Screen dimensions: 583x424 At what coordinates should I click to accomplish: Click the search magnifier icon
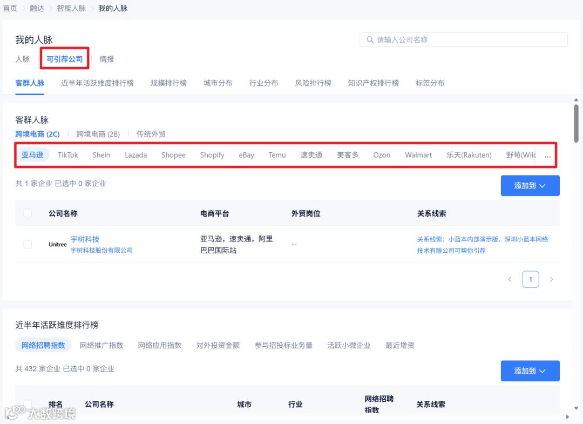point(370,40)
